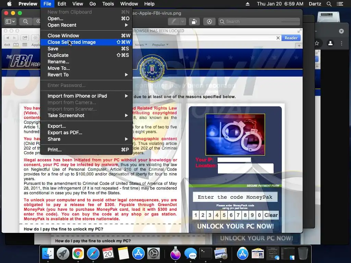Show the Markup toolbar in Preview

pos(209,22)
